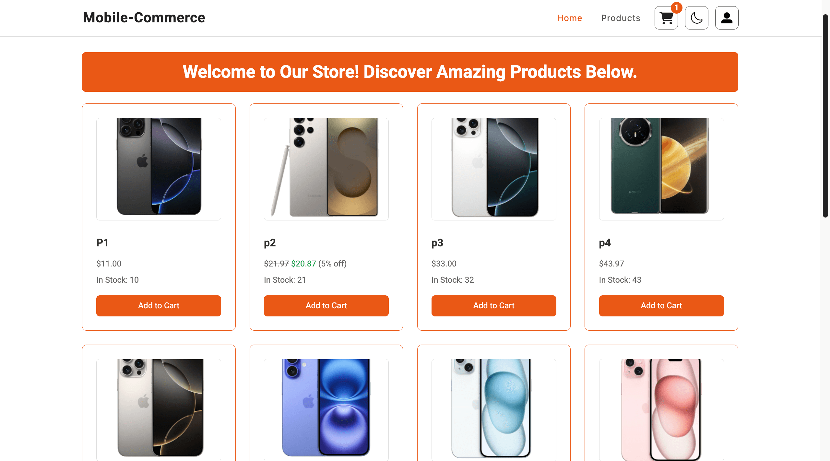Add product p3 to the cart

(x=493, y=306)
